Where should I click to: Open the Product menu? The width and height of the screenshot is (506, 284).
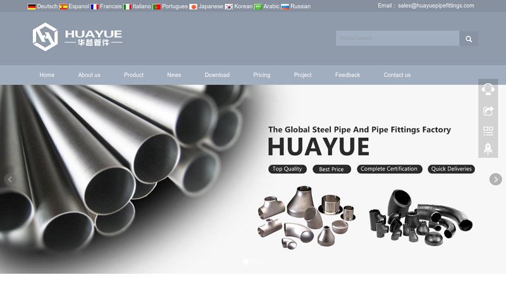click(x=133, y=75)
